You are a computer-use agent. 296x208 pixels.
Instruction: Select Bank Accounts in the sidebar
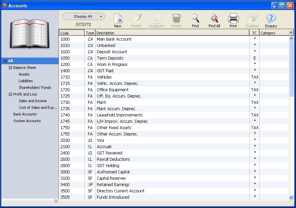click(25, 114)
